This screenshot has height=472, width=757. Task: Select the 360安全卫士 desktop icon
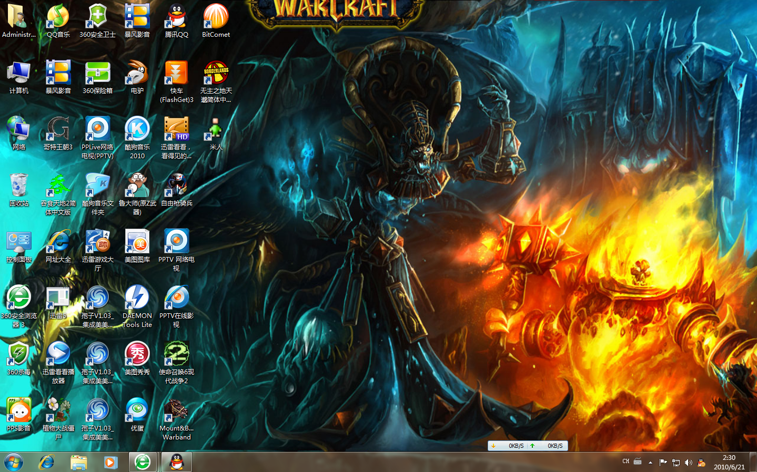(97, 21)
